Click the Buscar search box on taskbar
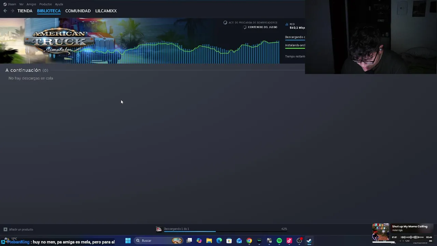The height and width of the screenshot is (246, 437). pos(158,241)
